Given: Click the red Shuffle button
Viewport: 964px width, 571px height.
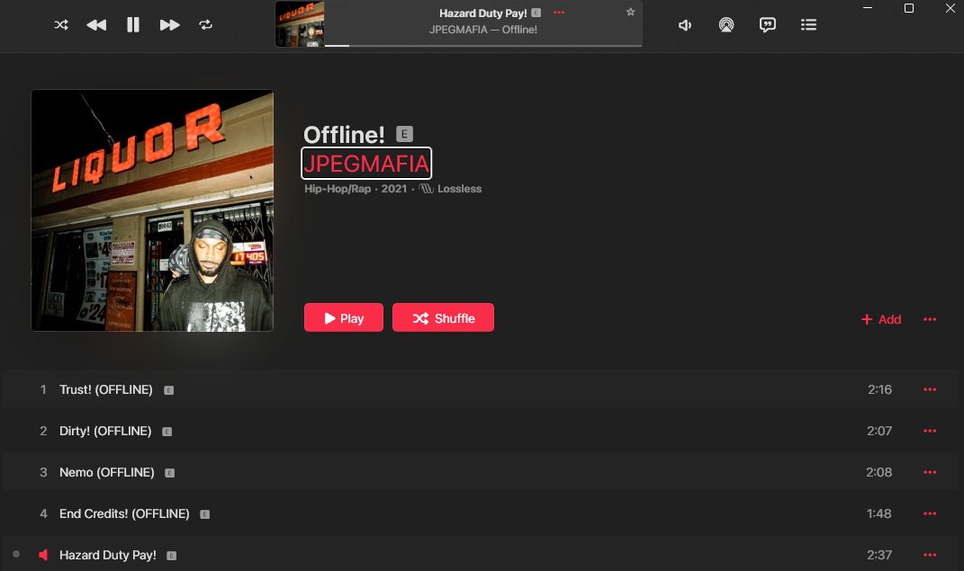Looking at the screenshot, I should 443,317.
